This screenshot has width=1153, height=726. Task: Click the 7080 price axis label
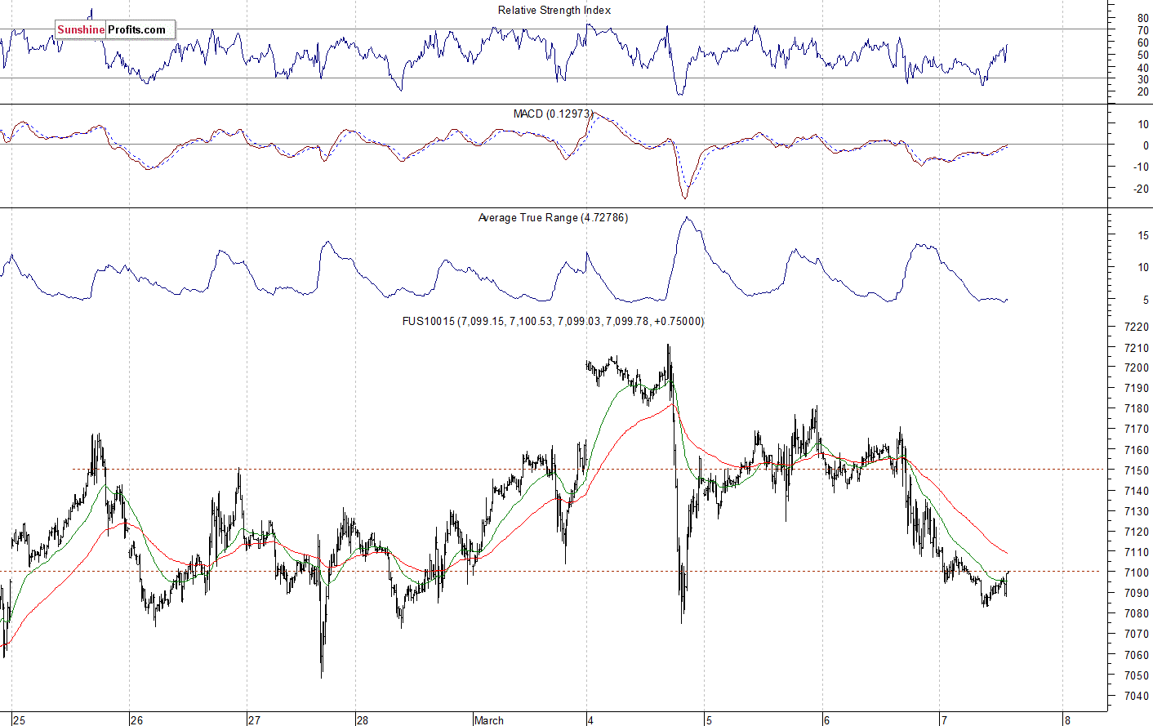1137,613
